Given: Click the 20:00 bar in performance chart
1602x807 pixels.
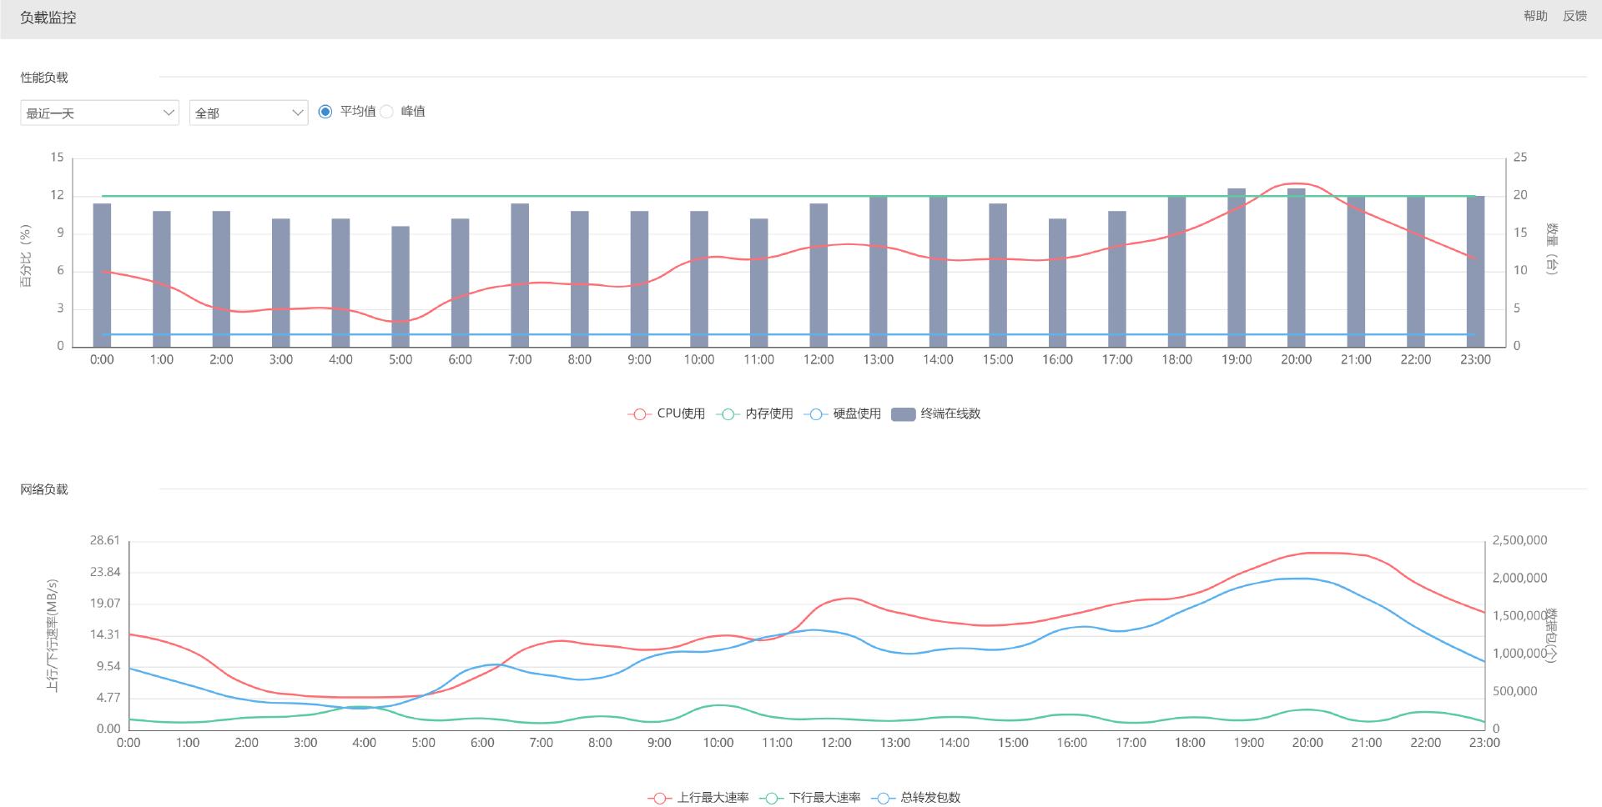Looking at the screenshot, I should (1296, 267).
